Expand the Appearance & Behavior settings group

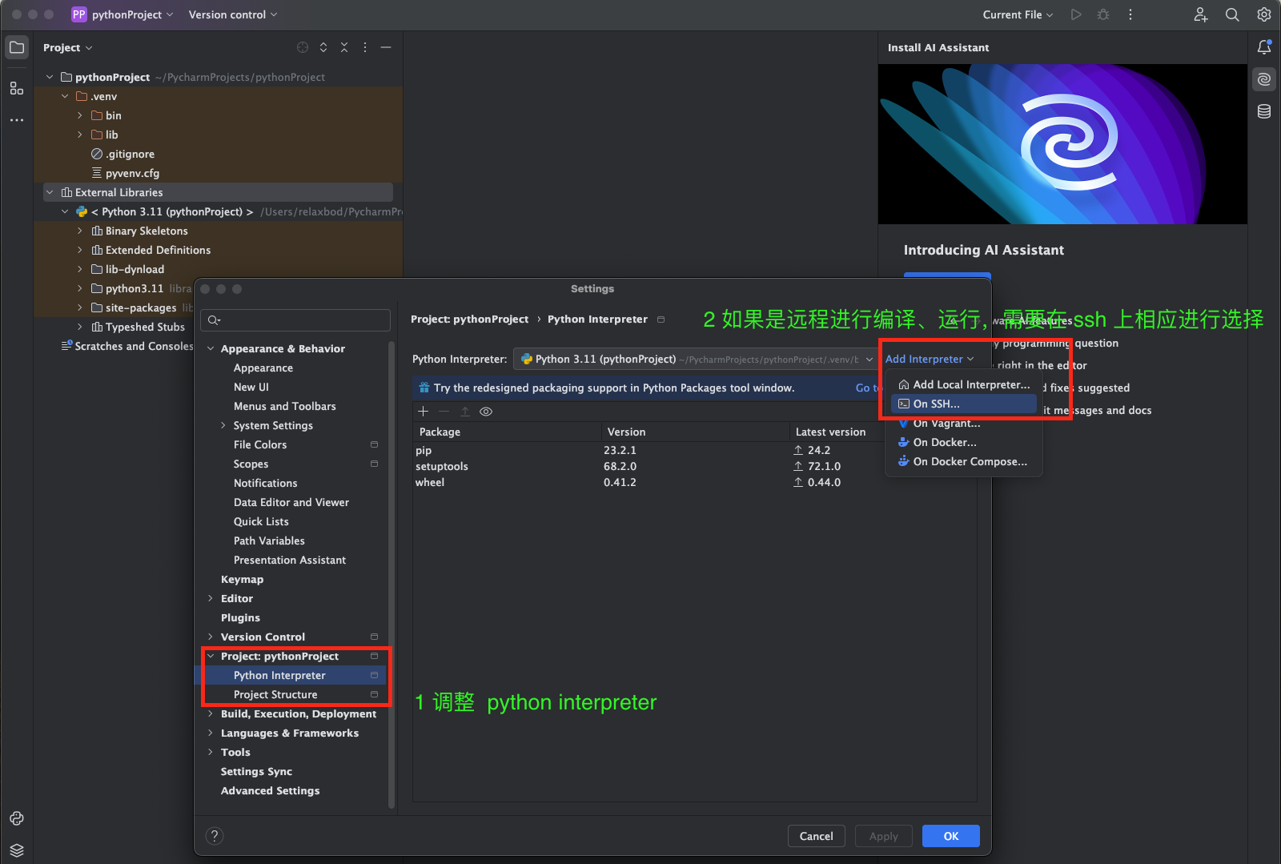pyautogui.click(x=211, y=349)
